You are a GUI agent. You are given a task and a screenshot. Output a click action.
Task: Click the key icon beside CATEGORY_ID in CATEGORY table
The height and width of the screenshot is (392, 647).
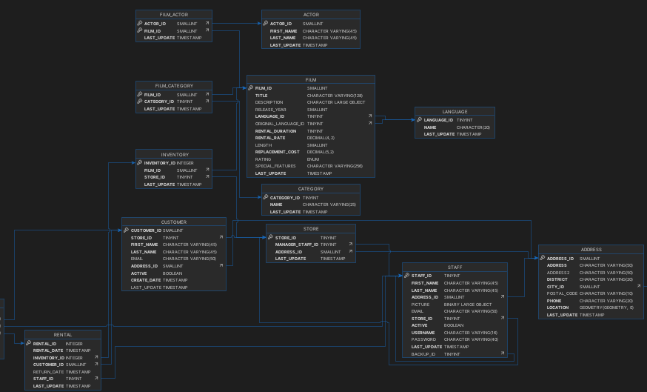coord(266,198)
